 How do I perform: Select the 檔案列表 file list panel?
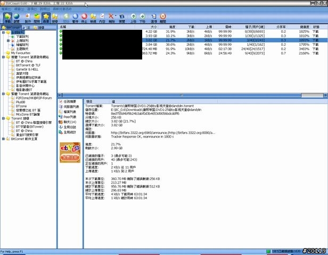pyautogui.click(x=68, y=112)
